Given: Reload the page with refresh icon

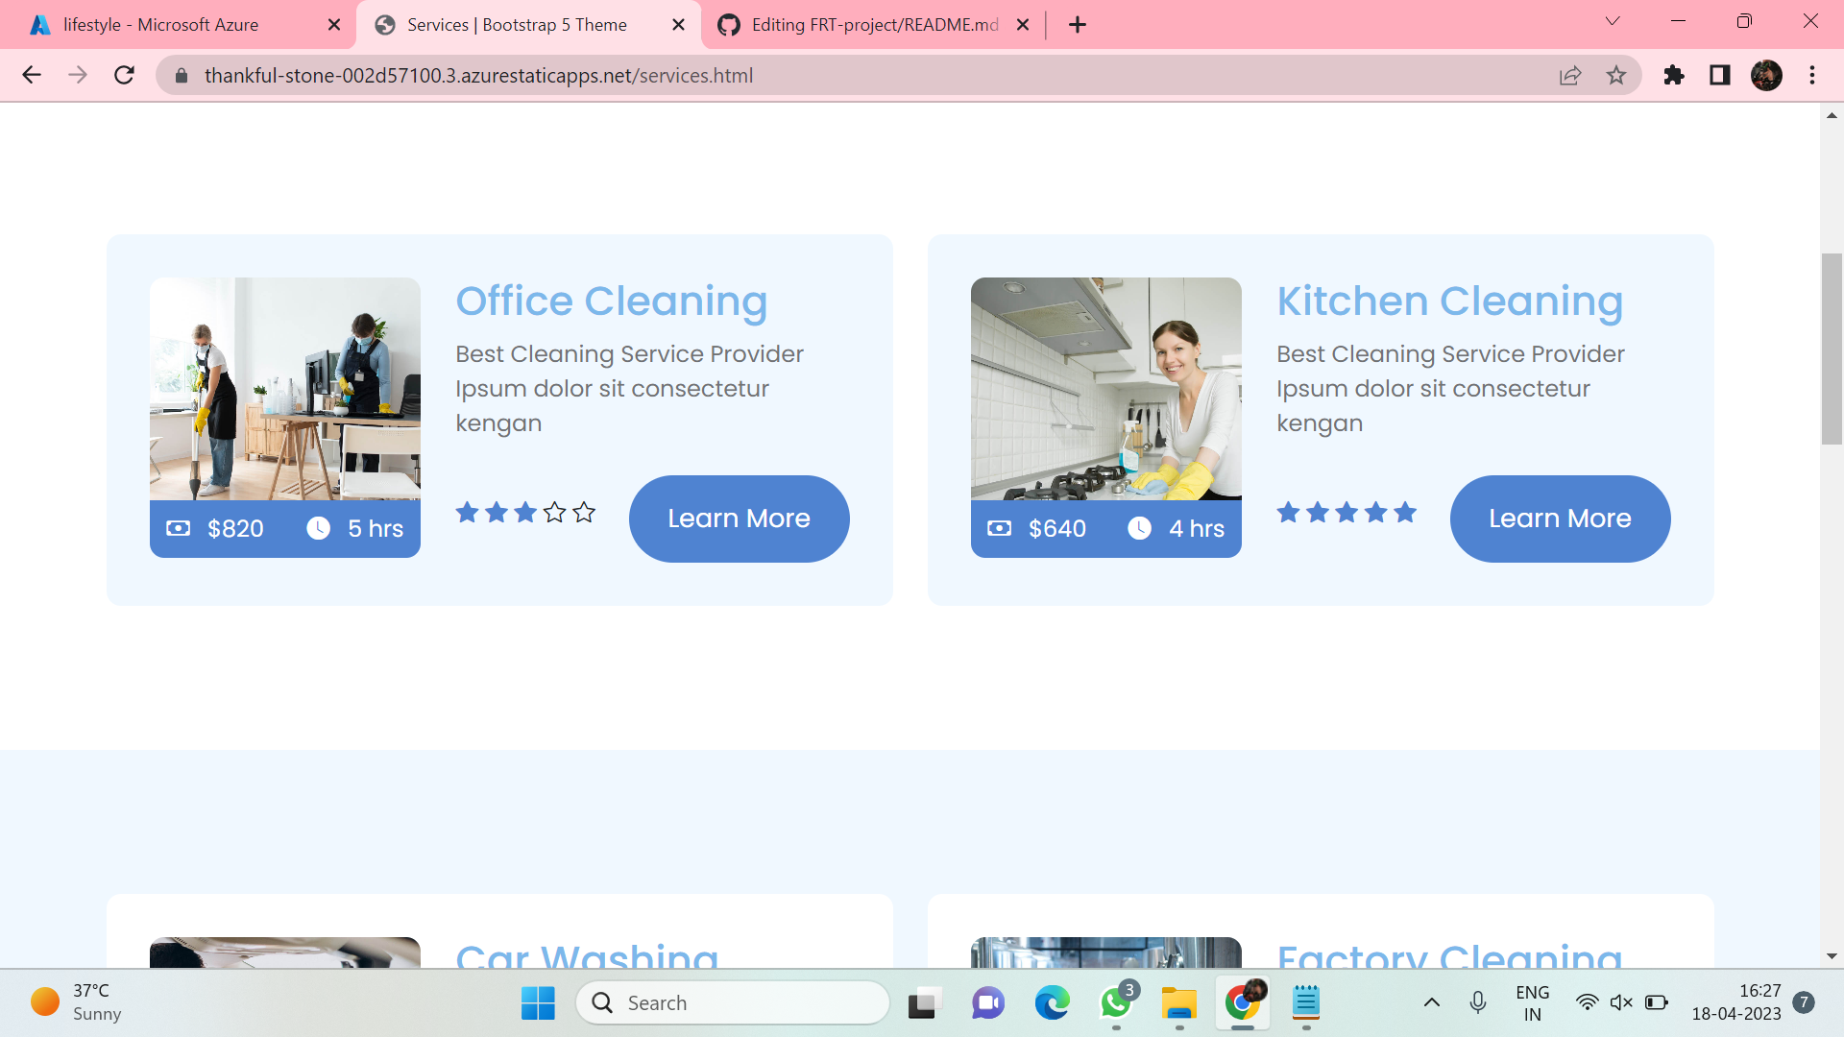Looking at the screenshot, I should pos(124,75).
